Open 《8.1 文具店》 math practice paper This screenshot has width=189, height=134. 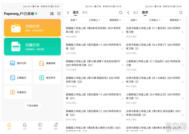[x=155, y=82]
